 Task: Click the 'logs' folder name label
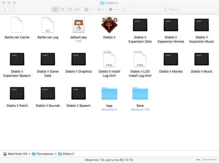point(109,106)
